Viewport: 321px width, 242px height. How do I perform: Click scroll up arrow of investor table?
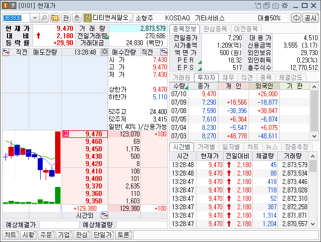(x=314, y=87)
